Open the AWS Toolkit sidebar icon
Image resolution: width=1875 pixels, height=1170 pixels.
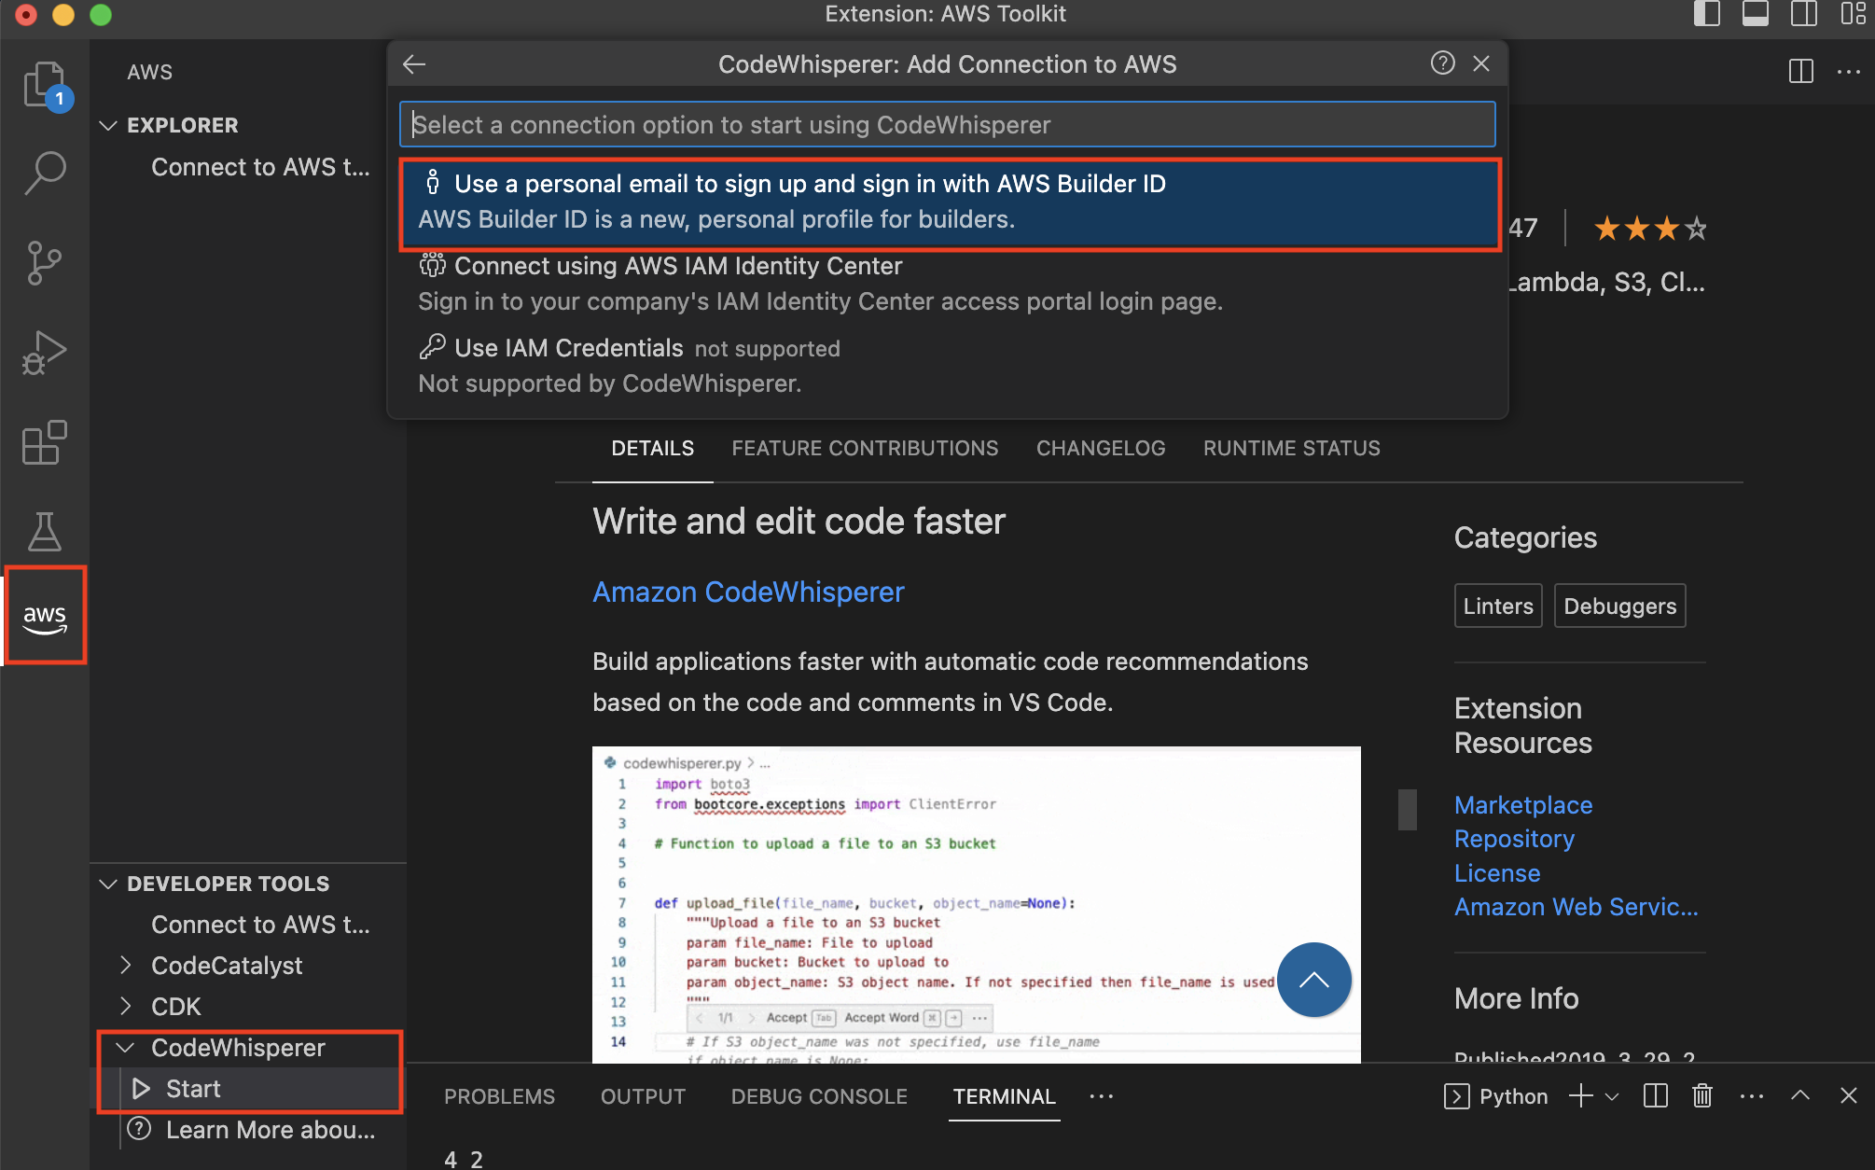45,616
